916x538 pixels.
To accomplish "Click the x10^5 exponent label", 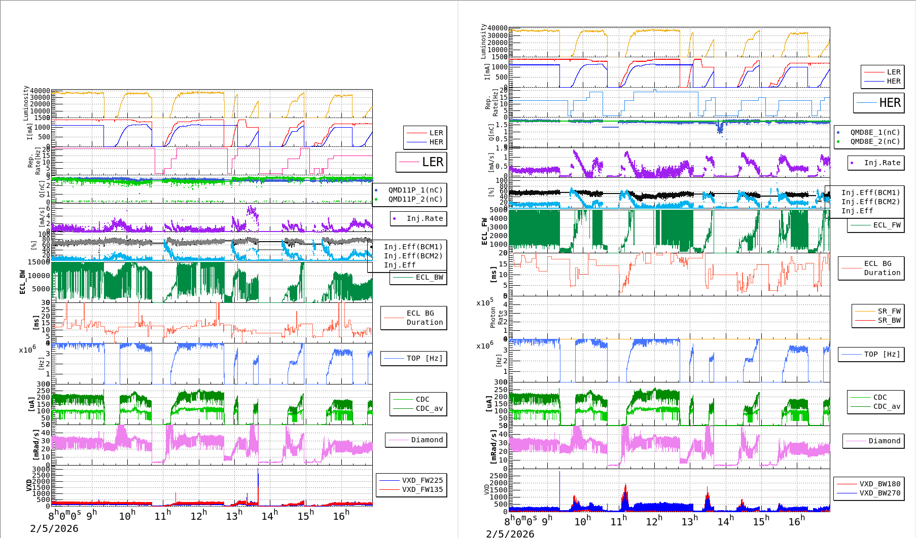I will pos(485,302).
